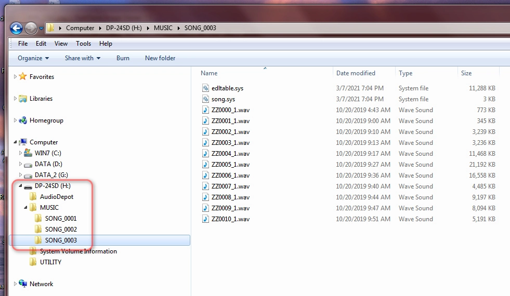Viewport: 510px width, 296px height.
Task: Open the AudioDepot folder icon
Action: click(33, 197)
